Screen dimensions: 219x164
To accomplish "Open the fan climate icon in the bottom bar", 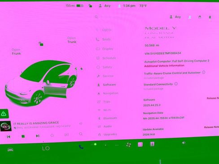I will [128, 145].
